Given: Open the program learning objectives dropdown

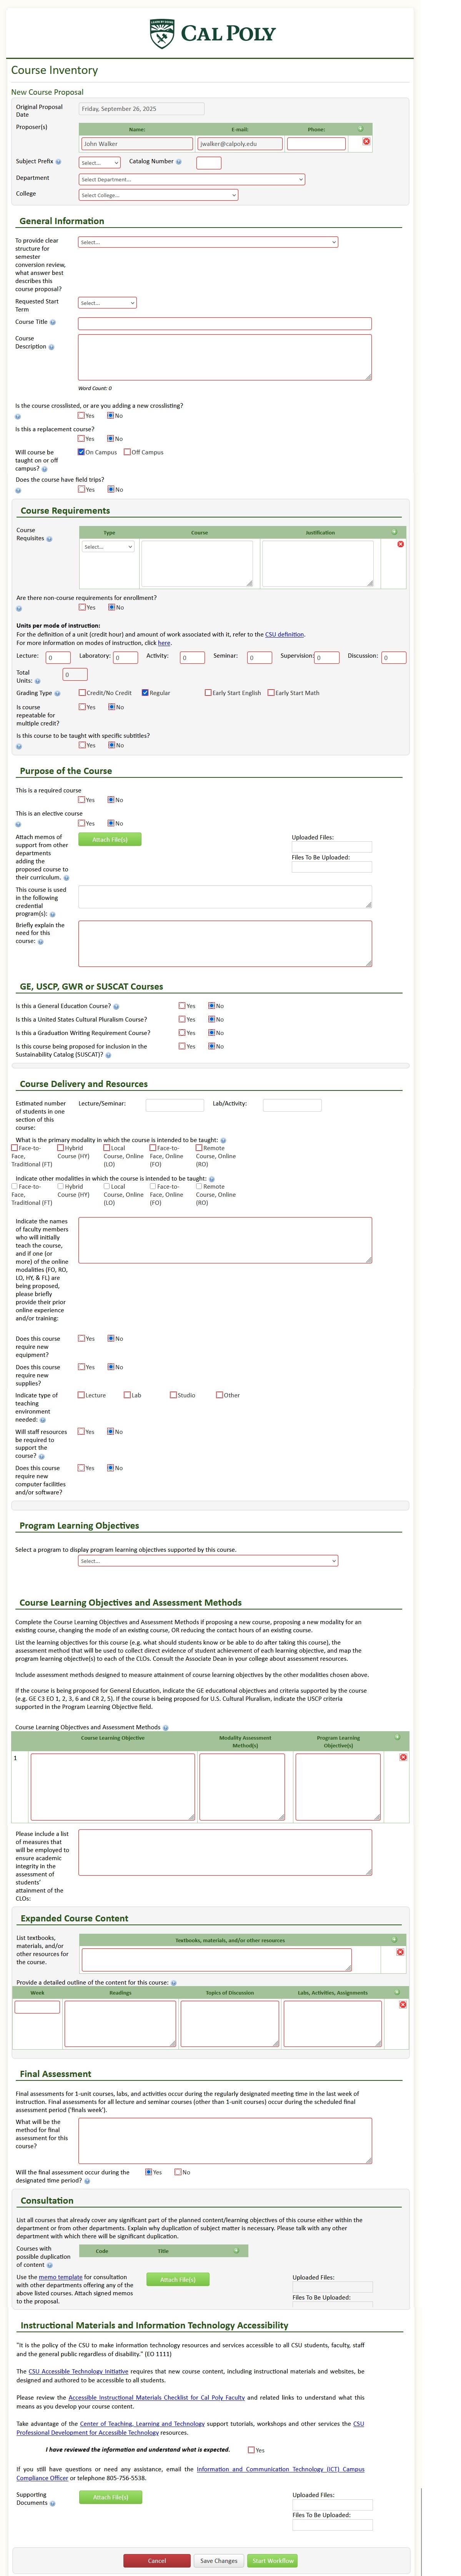Looking at the screenshot, I should coord(208,1561).
